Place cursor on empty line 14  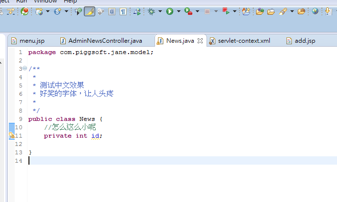click(98, 161)
